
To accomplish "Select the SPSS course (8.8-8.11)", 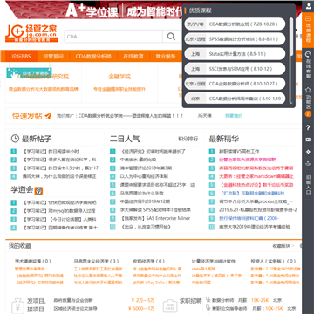I will tap(235, 38).
